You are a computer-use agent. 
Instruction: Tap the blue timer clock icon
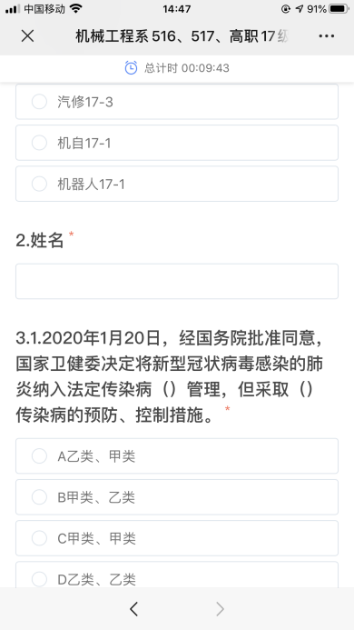131,67
